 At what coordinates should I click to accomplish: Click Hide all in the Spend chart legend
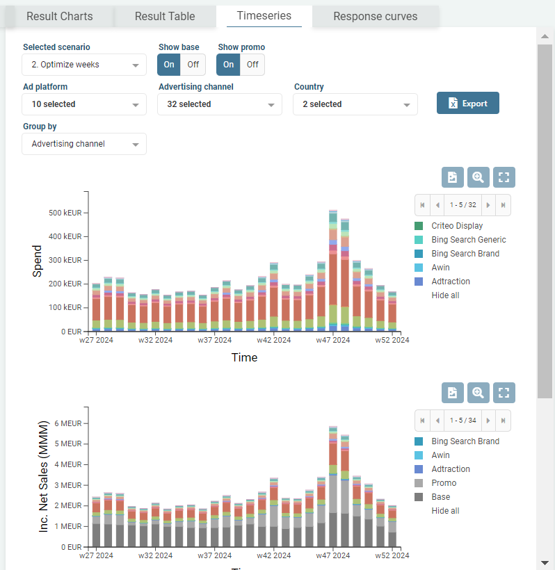click(445, 295)
